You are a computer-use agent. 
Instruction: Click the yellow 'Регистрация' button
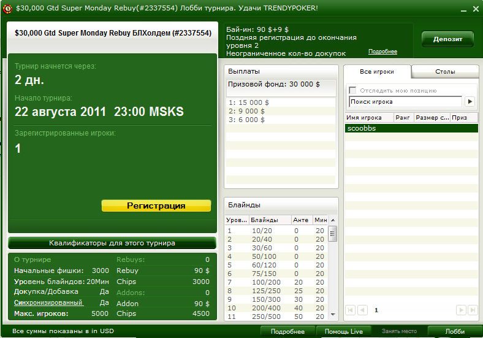(x=156, y=205)
